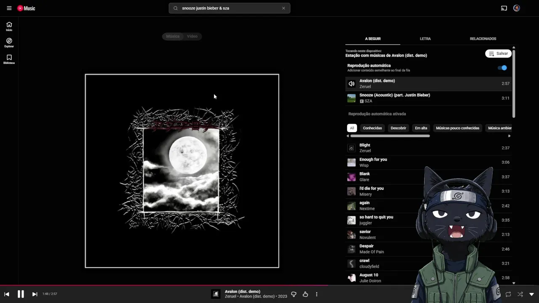Select the Música ambiente chip
539x303 pixels.
click(x=499, y=128)
